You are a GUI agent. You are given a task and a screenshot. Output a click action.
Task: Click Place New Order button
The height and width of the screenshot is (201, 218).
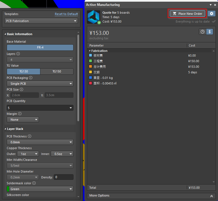[187, 14]
